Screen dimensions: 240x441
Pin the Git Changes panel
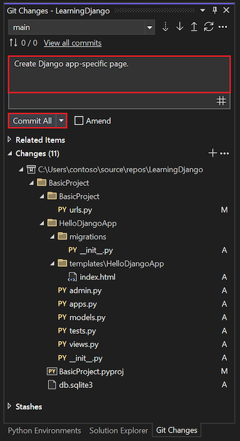[x=215, y=11]
